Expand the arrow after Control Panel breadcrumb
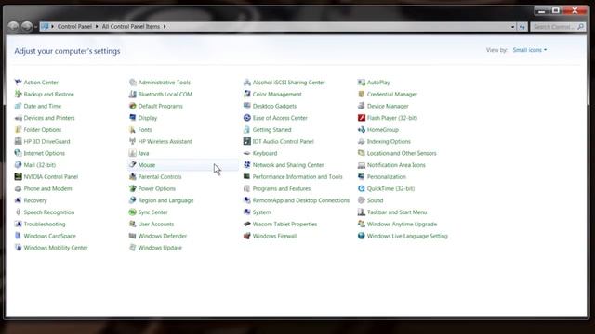 [x=97, y=27]
